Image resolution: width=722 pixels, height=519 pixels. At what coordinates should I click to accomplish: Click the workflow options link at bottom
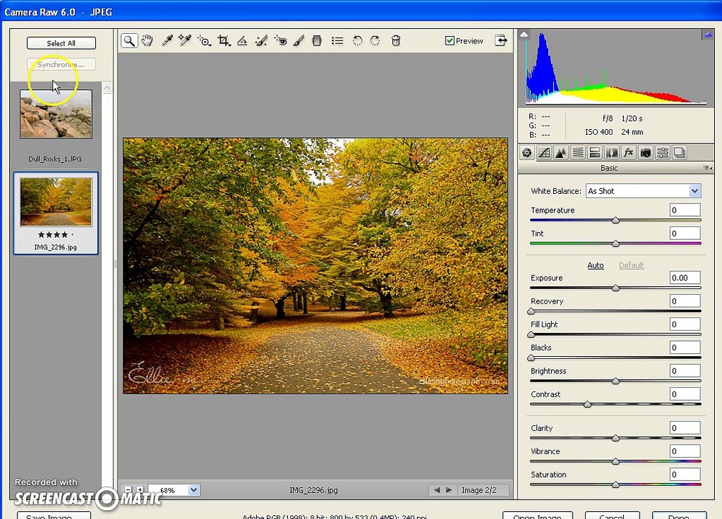tap(335, 516)
